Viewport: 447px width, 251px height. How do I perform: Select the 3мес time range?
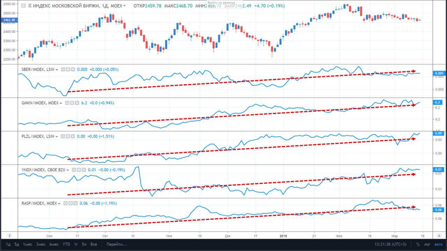[41, 244]
